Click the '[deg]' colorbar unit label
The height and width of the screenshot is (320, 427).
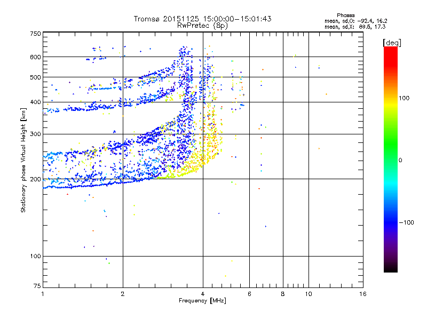click(392, 43)
